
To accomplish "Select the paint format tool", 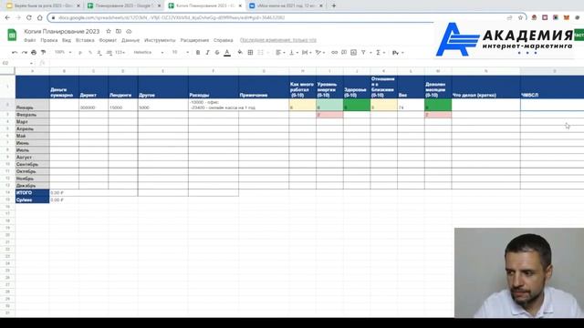I will 43,53.
